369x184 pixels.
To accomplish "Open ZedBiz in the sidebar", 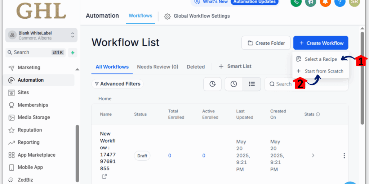I will click(x=26, y=180).
